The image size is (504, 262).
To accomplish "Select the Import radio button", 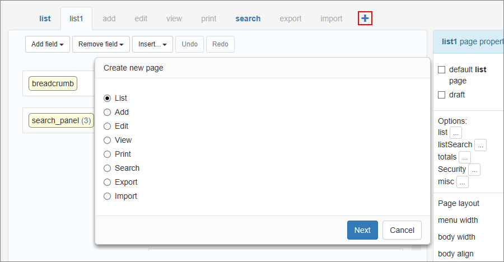I will (x=108, y=196).
